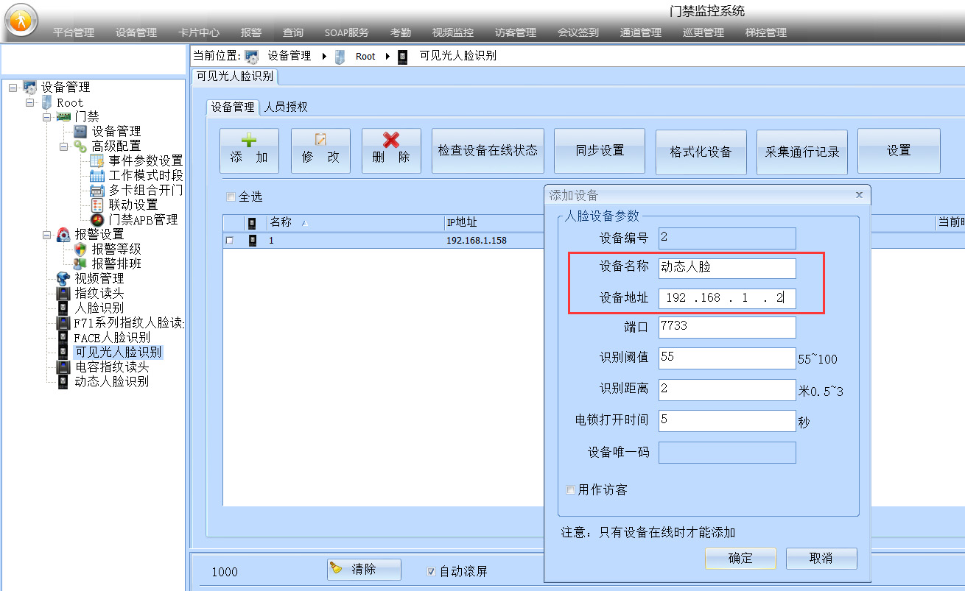Select the 报警等级 shield icon

(x=80, y=249)
